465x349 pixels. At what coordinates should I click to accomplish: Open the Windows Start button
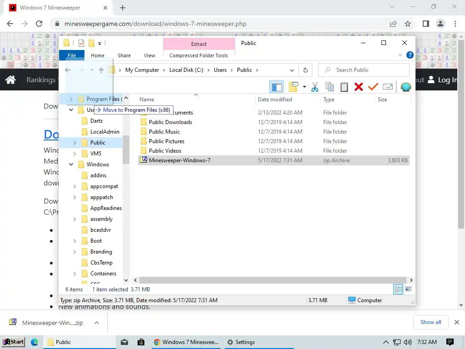pyautogui.click(x=13, y=342)
